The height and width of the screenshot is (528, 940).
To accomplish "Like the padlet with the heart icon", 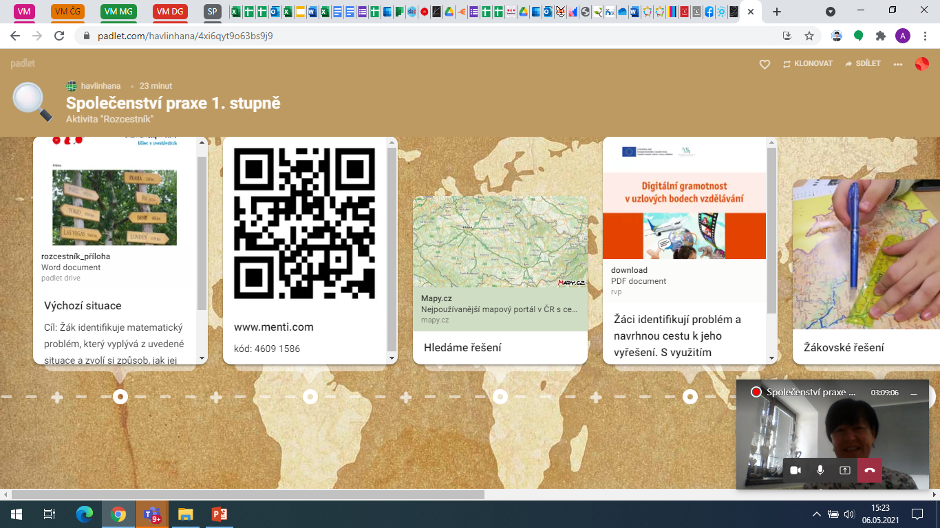I will click(764, 64).
